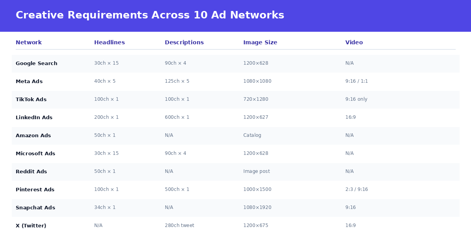Image resolution: width=471 pixels, height=247 pixels.
Task: Click TikTok Ads headlines cell 100ch × 1
Action: [106, 99]
